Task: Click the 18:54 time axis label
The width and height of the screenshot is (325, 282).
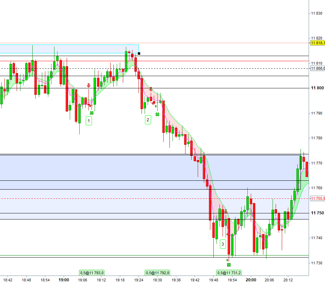Action: click(45, 280)
